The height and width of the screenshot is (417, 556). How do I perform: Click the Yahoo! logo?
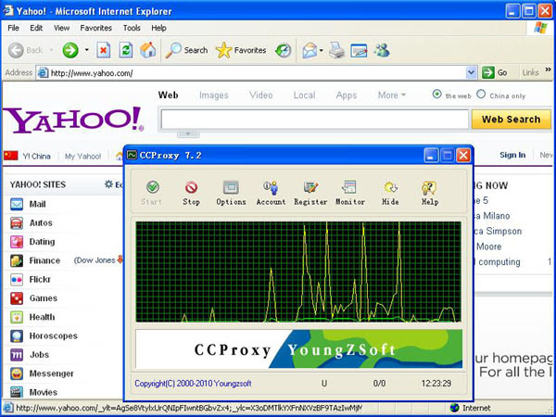73,120
